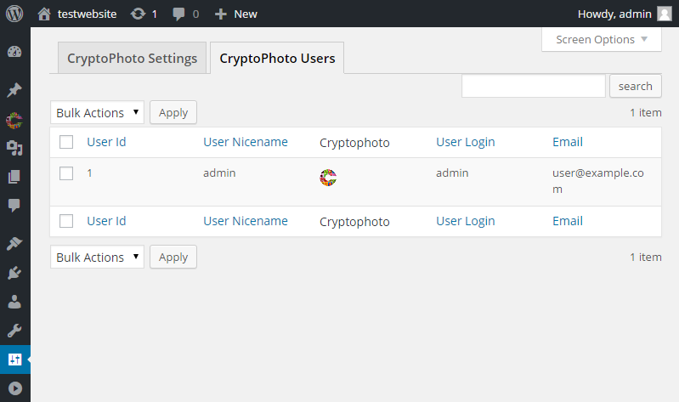Image resolution: width=679 pixels, height=402 pixels.
Task: Visit site via testwebsite home icon
Action: 43,14
